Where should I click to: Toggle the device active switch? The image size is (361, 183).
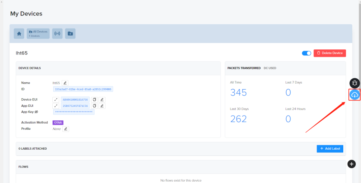(x=307, y=53)
